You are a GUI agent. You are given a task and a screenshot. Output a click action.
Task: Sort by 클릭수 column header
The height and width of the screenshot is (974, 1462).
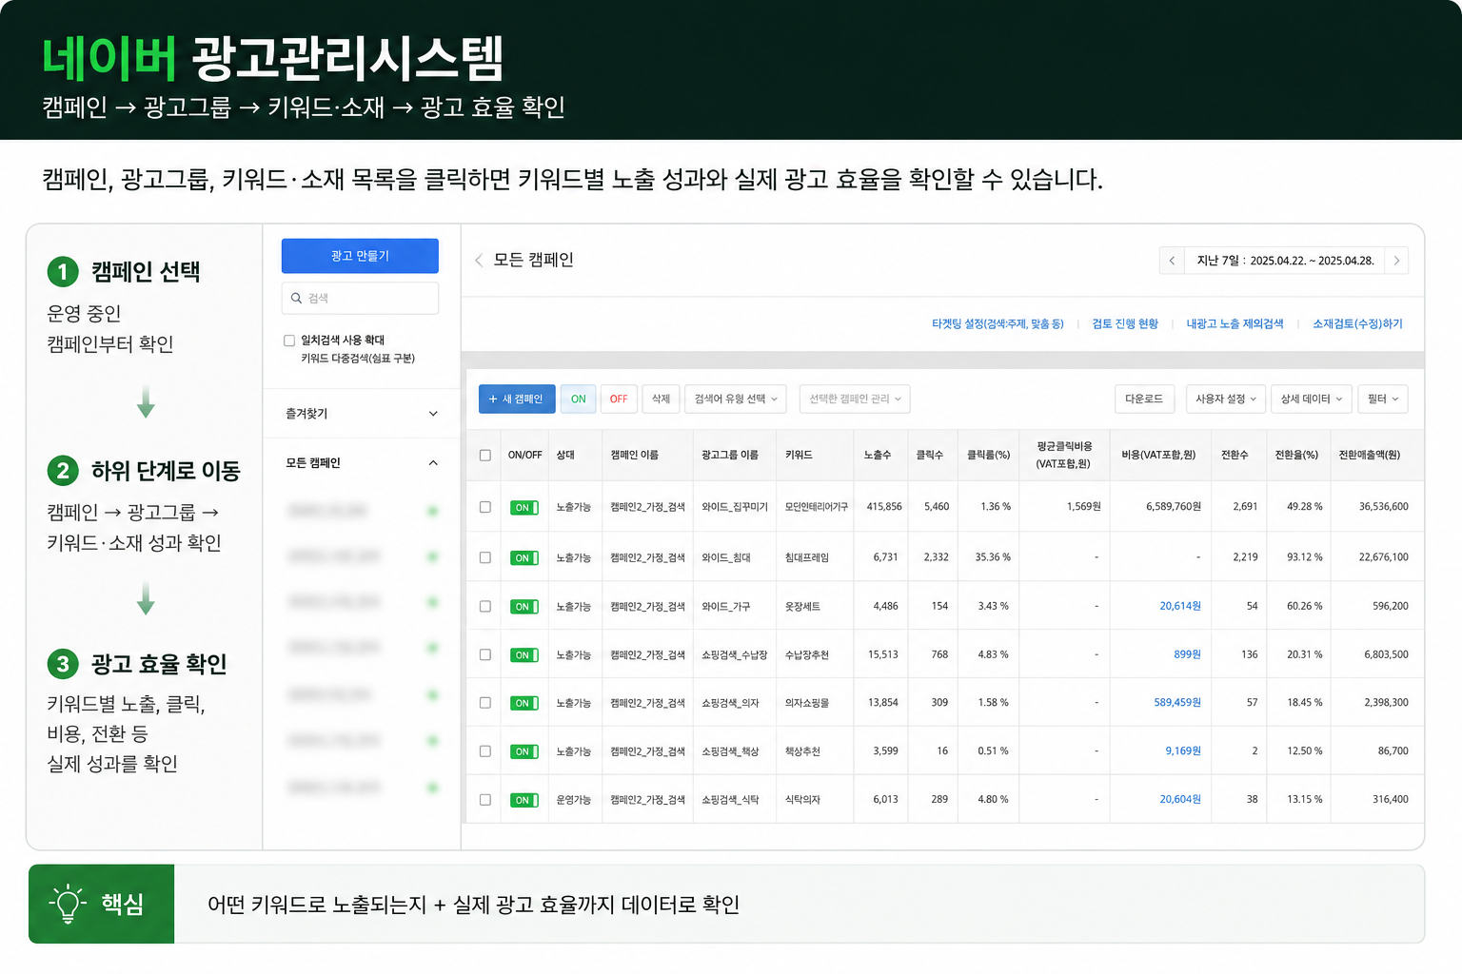[x=929, y=456]
